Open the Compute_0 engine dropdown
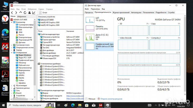The width and height of the screenshot is (193, 108). 150,38
